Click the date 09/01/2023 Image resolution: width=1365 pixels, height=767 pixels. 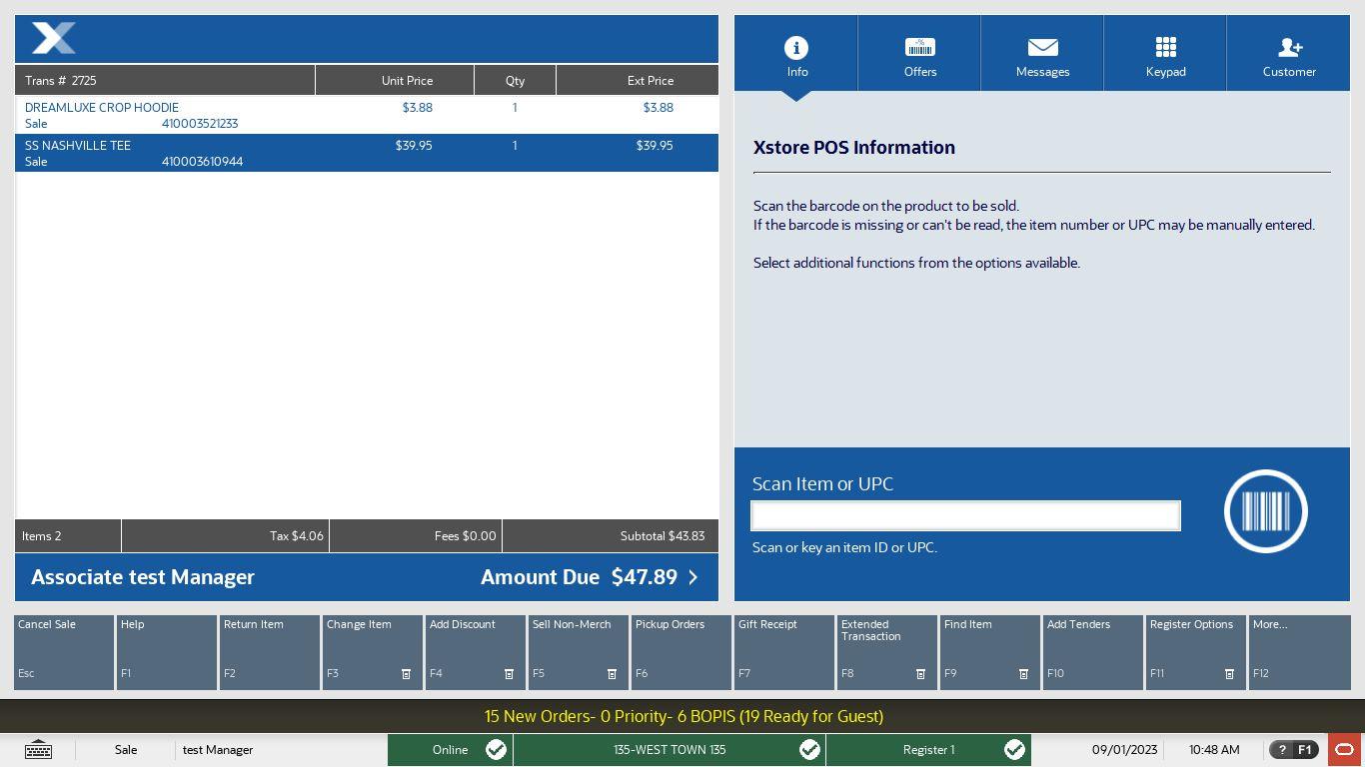coord(1124,750)
